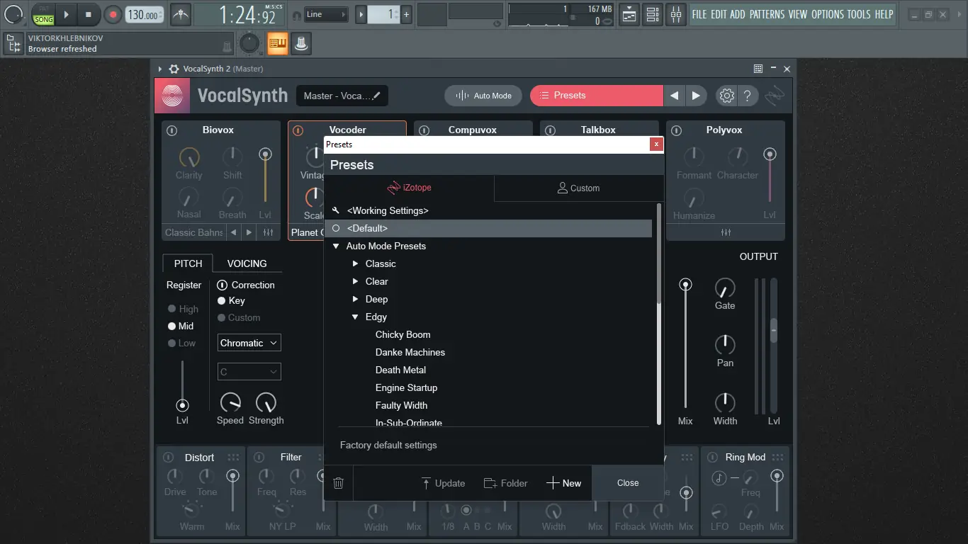Click the pitch Lvl slider

click(183, 386)
